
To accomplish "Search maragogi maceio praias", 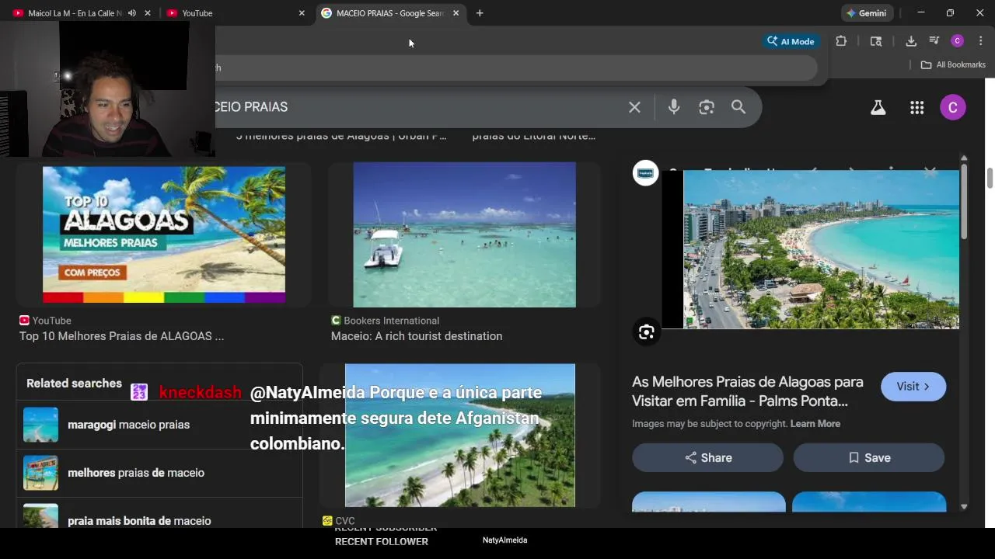I will (159, 425).
